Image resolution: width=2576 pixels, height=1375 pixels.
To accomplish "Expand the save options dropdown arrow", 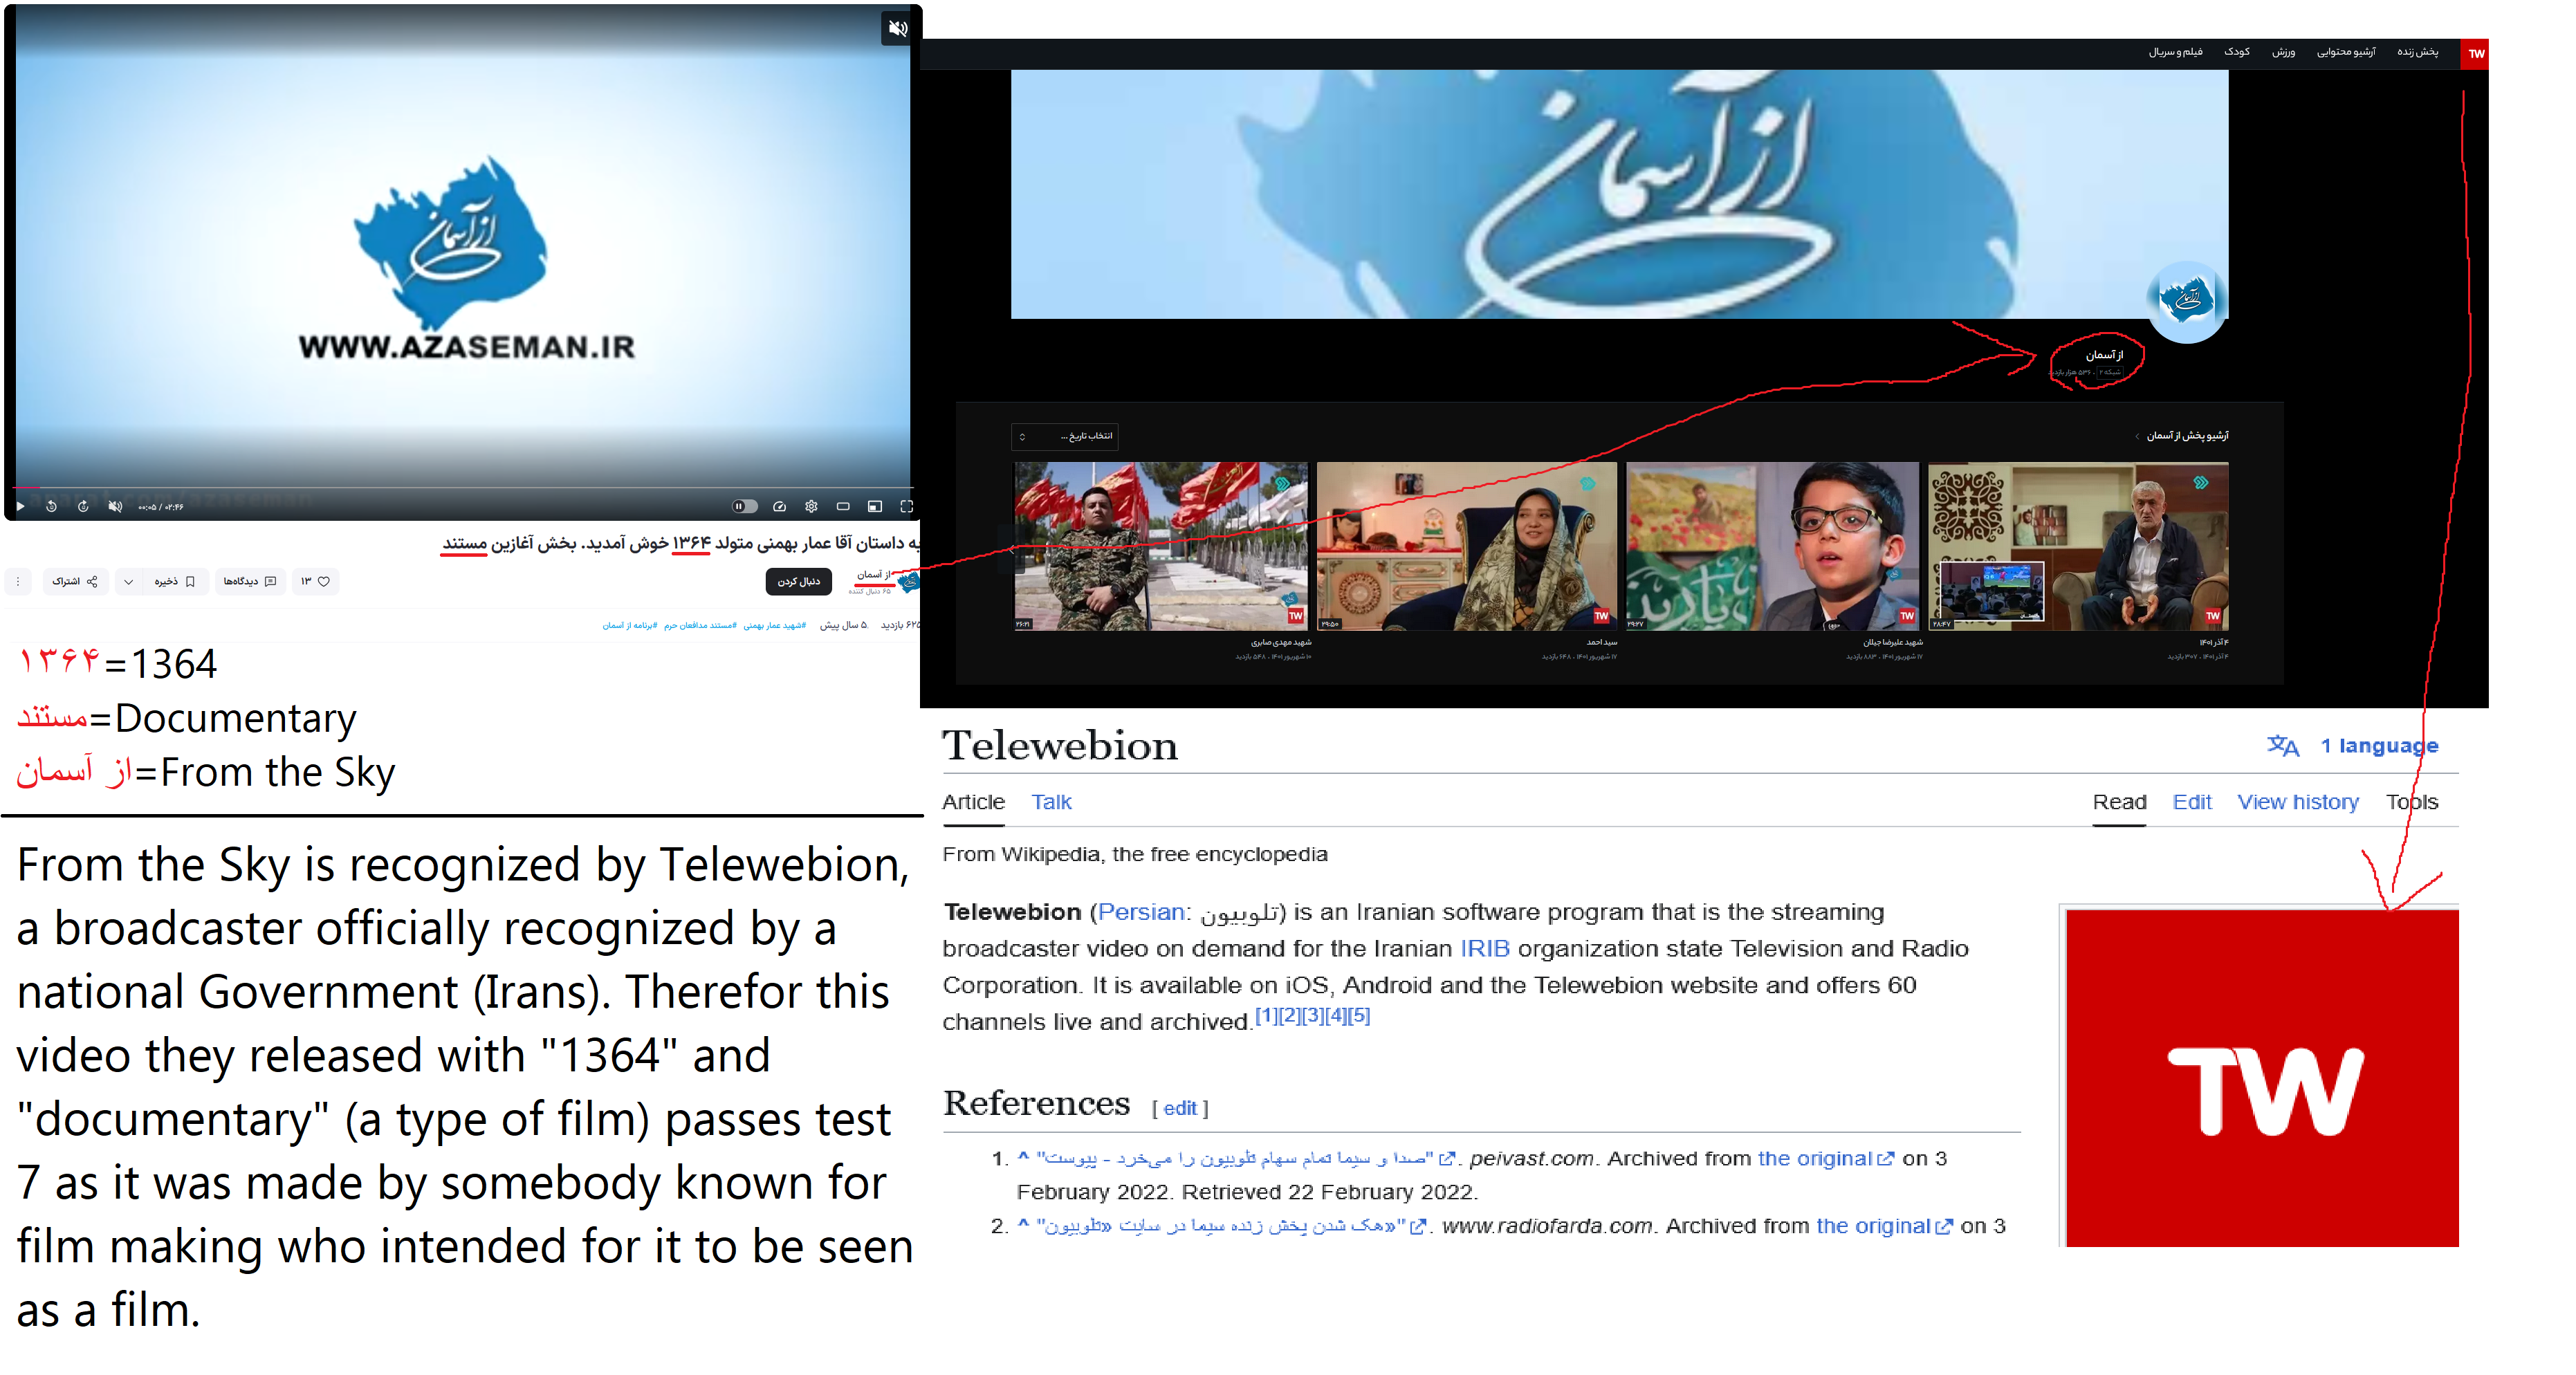I will tap(128, 581).
